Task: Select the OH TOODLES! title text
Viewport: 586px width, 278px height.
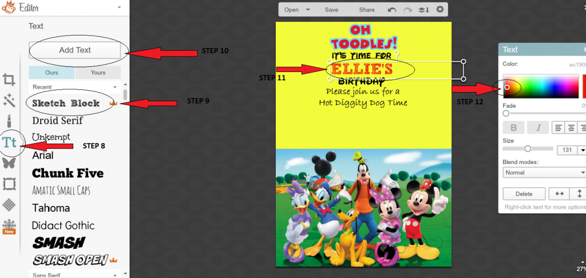Action: [x=363, y=37]
